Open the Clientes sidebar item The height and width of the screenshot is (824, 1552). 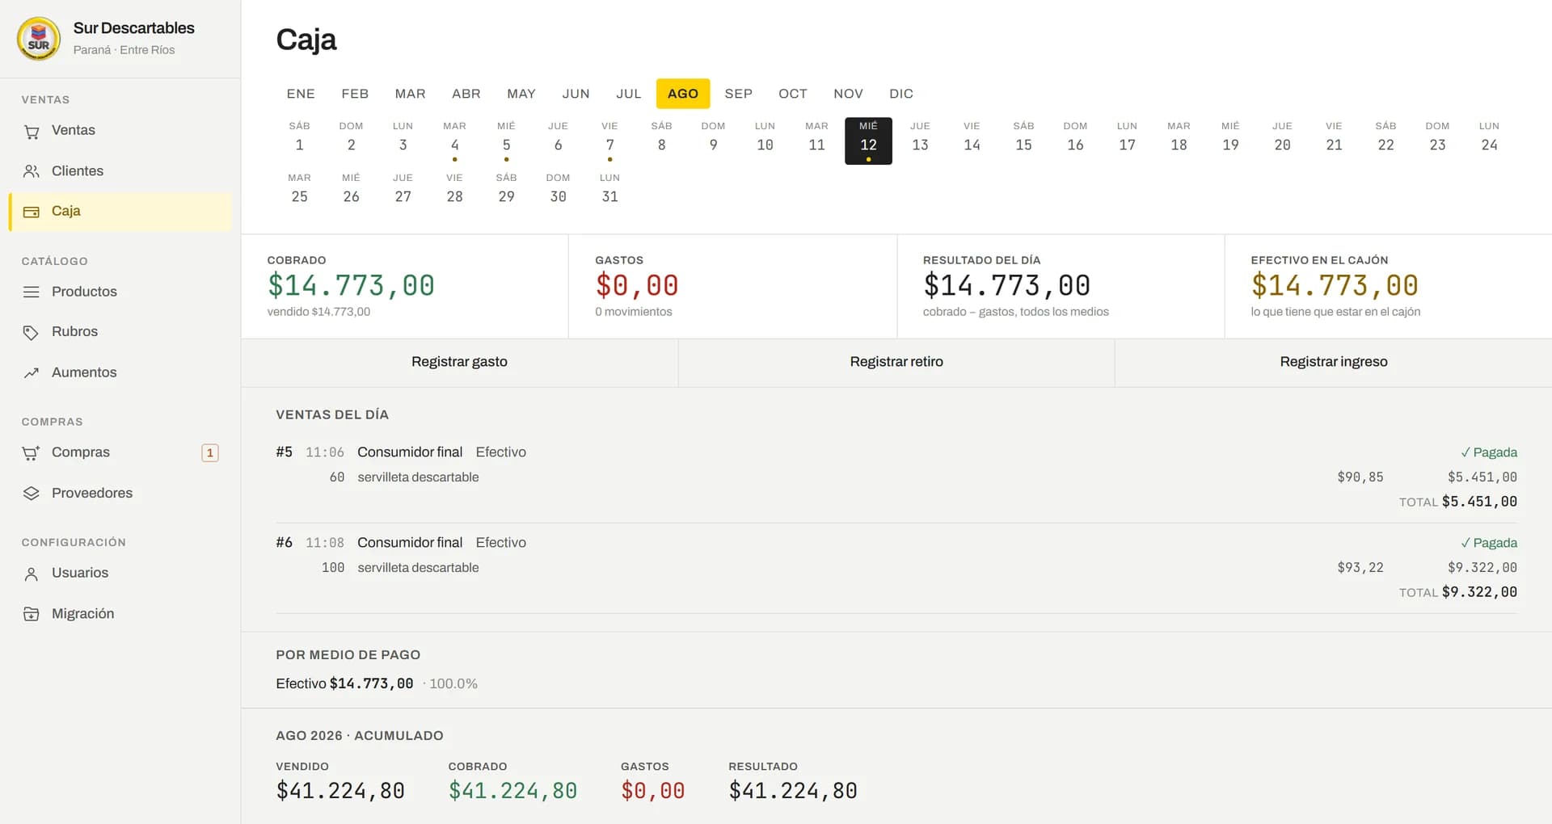click(x=120, y=171)
